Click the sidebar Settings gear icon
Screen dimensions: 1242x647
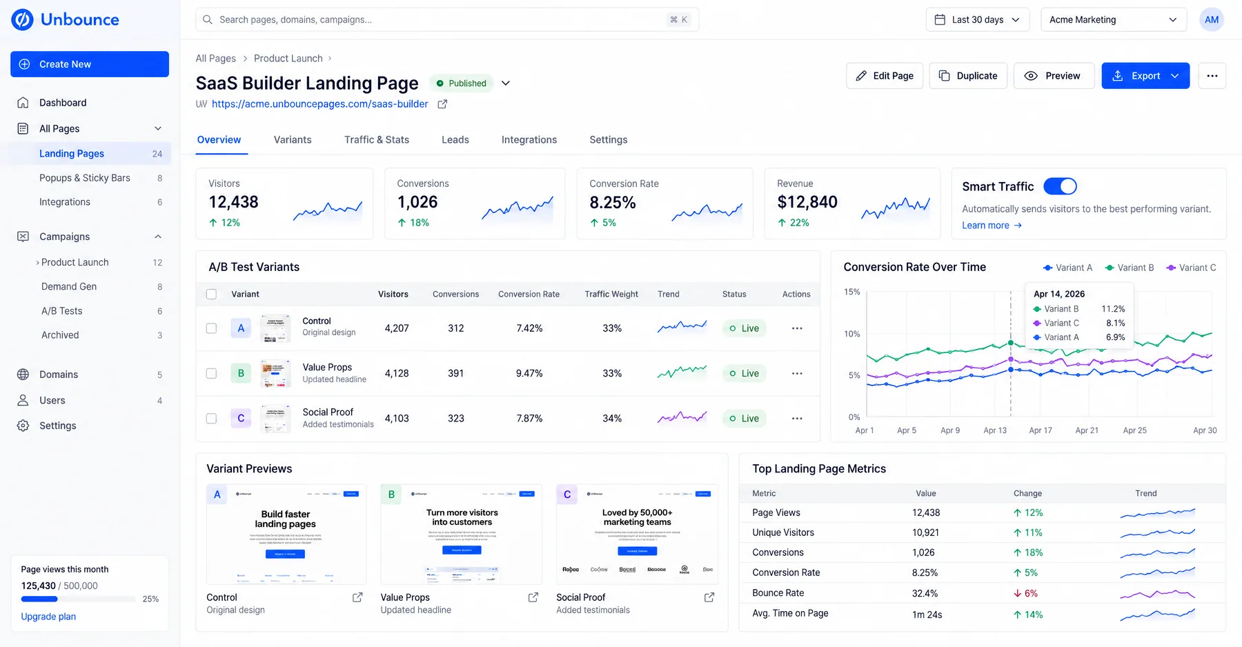click(x=23, y=426)
